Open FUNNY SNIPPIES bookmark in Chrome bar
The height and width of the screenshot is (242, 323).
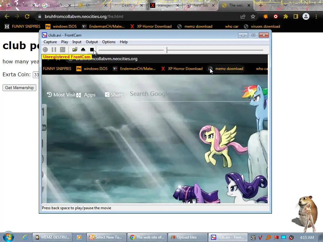(22, 26)
